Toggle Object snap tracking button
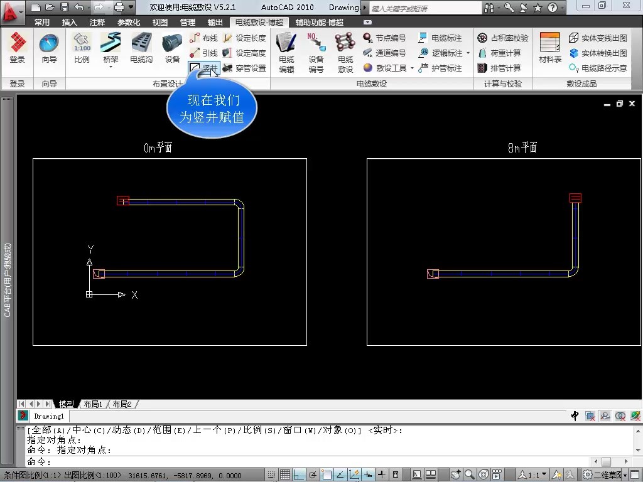 340,475
